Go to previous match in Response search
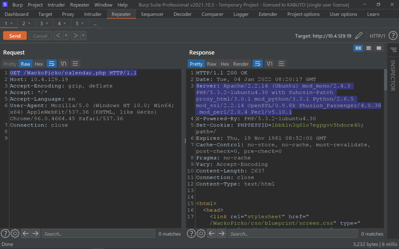This screenshot has height=249, width=399. coord(212,233)
